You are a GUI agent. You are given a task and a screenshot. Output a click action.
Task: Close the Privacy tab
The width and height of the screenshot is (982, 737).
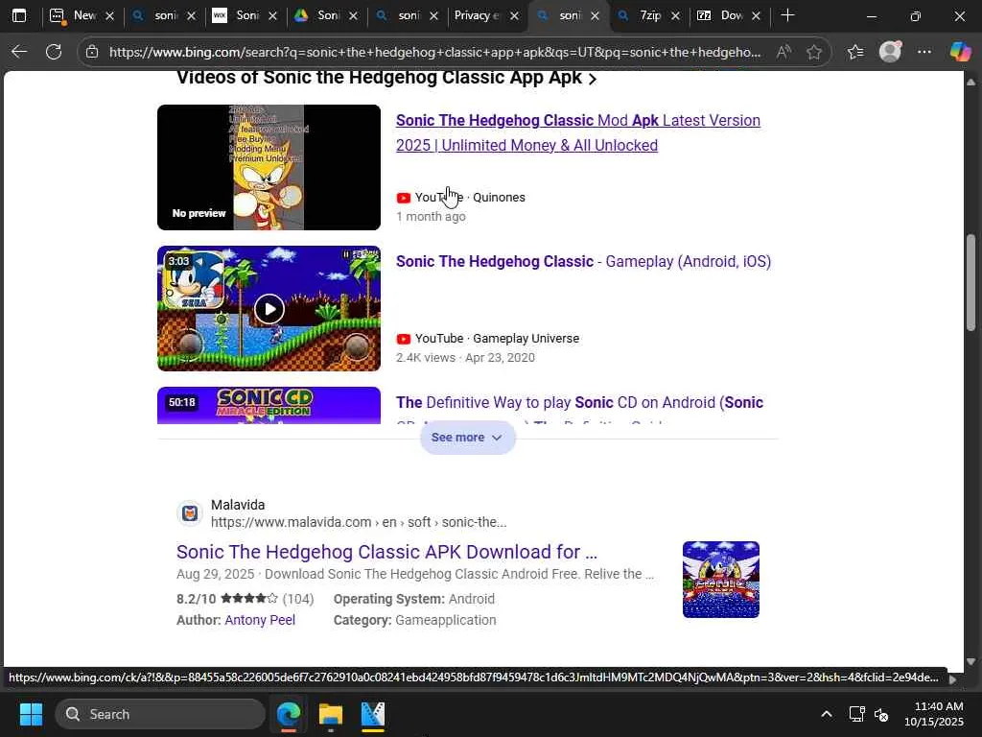pyautogui.click(x=514, y=16)
